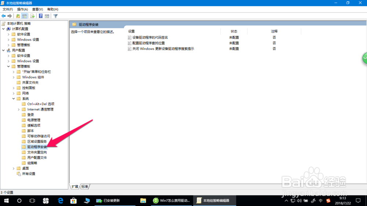Viewport: 367px width, 206px height.
Task: Click the green floating circle badge
Action: coord(365,58)
